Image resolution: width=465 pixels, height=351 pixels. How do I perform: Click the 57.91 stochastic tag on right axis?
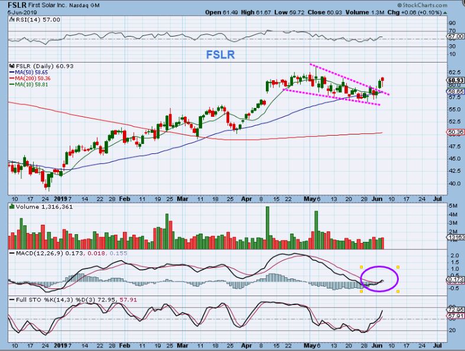456,316
